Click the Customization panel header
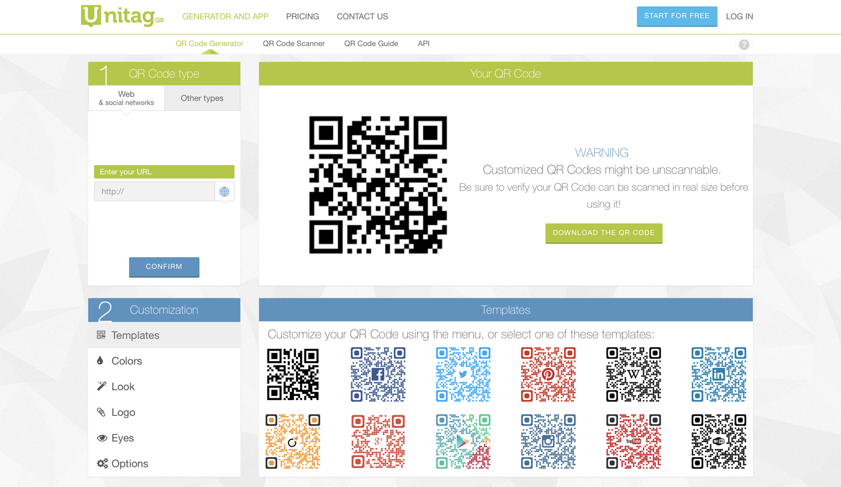This screenshot has width=841, height=487. tap(164, 310)
